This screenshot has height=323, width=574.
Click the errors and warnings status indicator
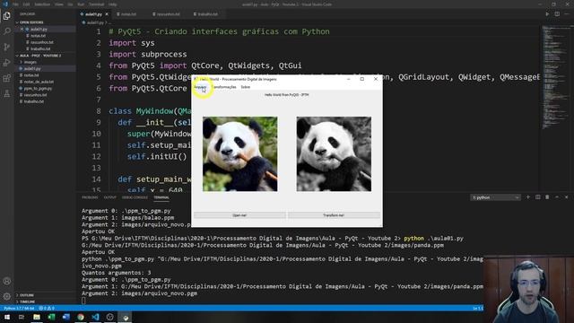47,309
